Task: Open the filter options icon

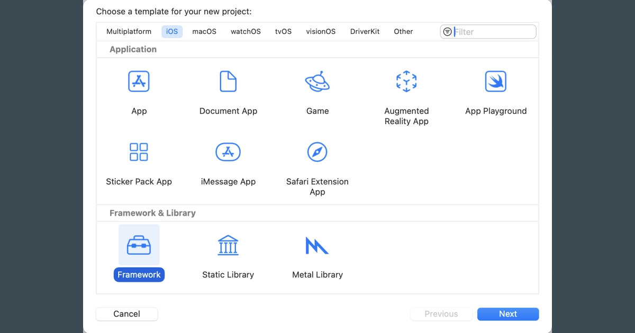Action: pos(448,32)
